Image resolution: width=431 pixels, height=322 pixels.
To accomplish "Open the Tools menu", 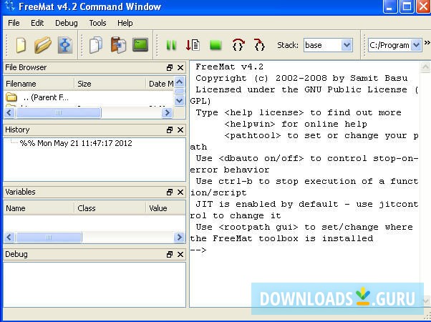I will tap(97, 23).
